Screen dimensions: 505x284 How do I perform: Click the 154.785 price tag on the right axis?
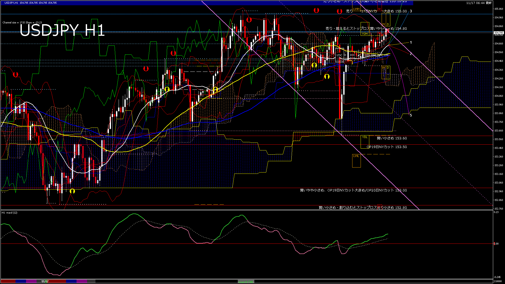(498, 32)
